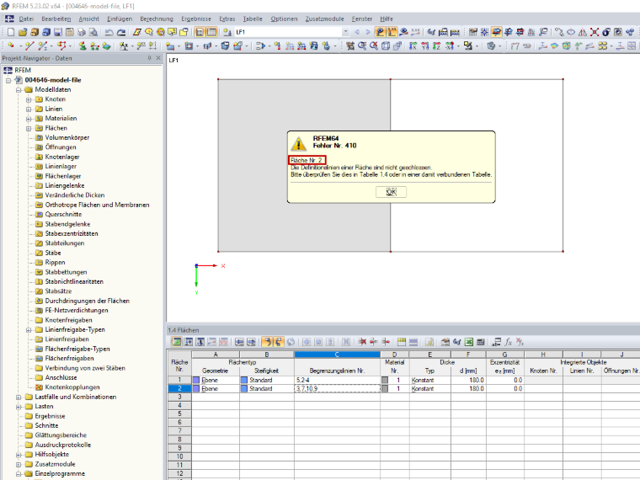Select the Querschnitte tree item

pos(63,214)
